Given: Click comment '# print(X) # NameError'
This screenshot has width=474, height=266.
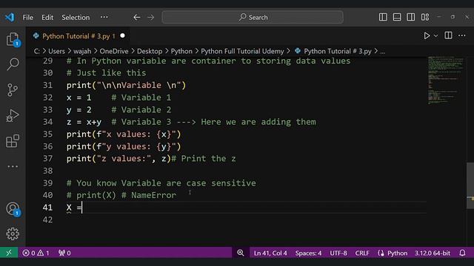Looking at the screenshot, I should coord(121,195).
